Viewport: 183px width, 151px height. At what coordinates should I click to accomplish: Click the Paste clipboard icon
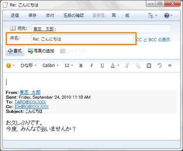click(149, 66)
